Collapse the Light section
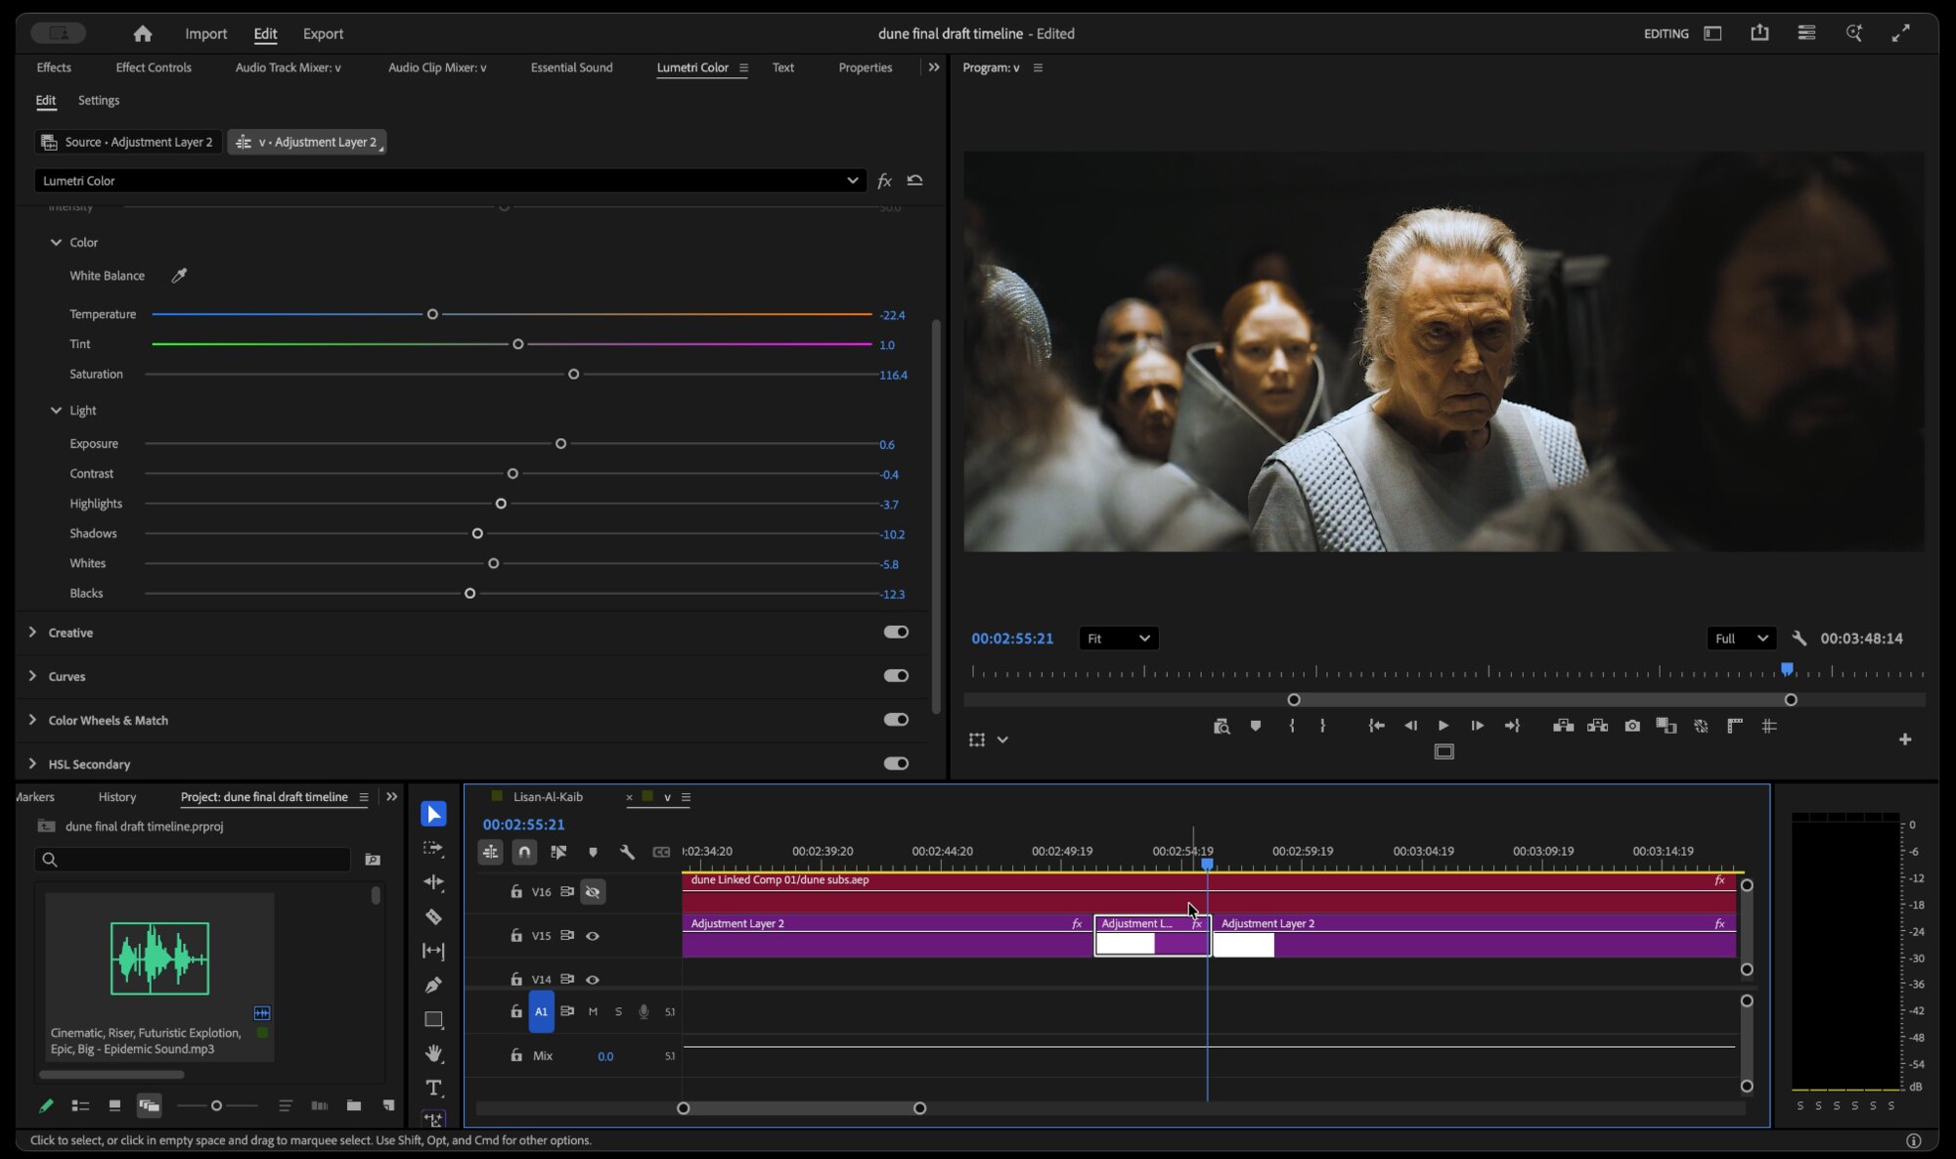This screenshot has width=1956, height=1159. pyautogui.click(x=56, y=411)
